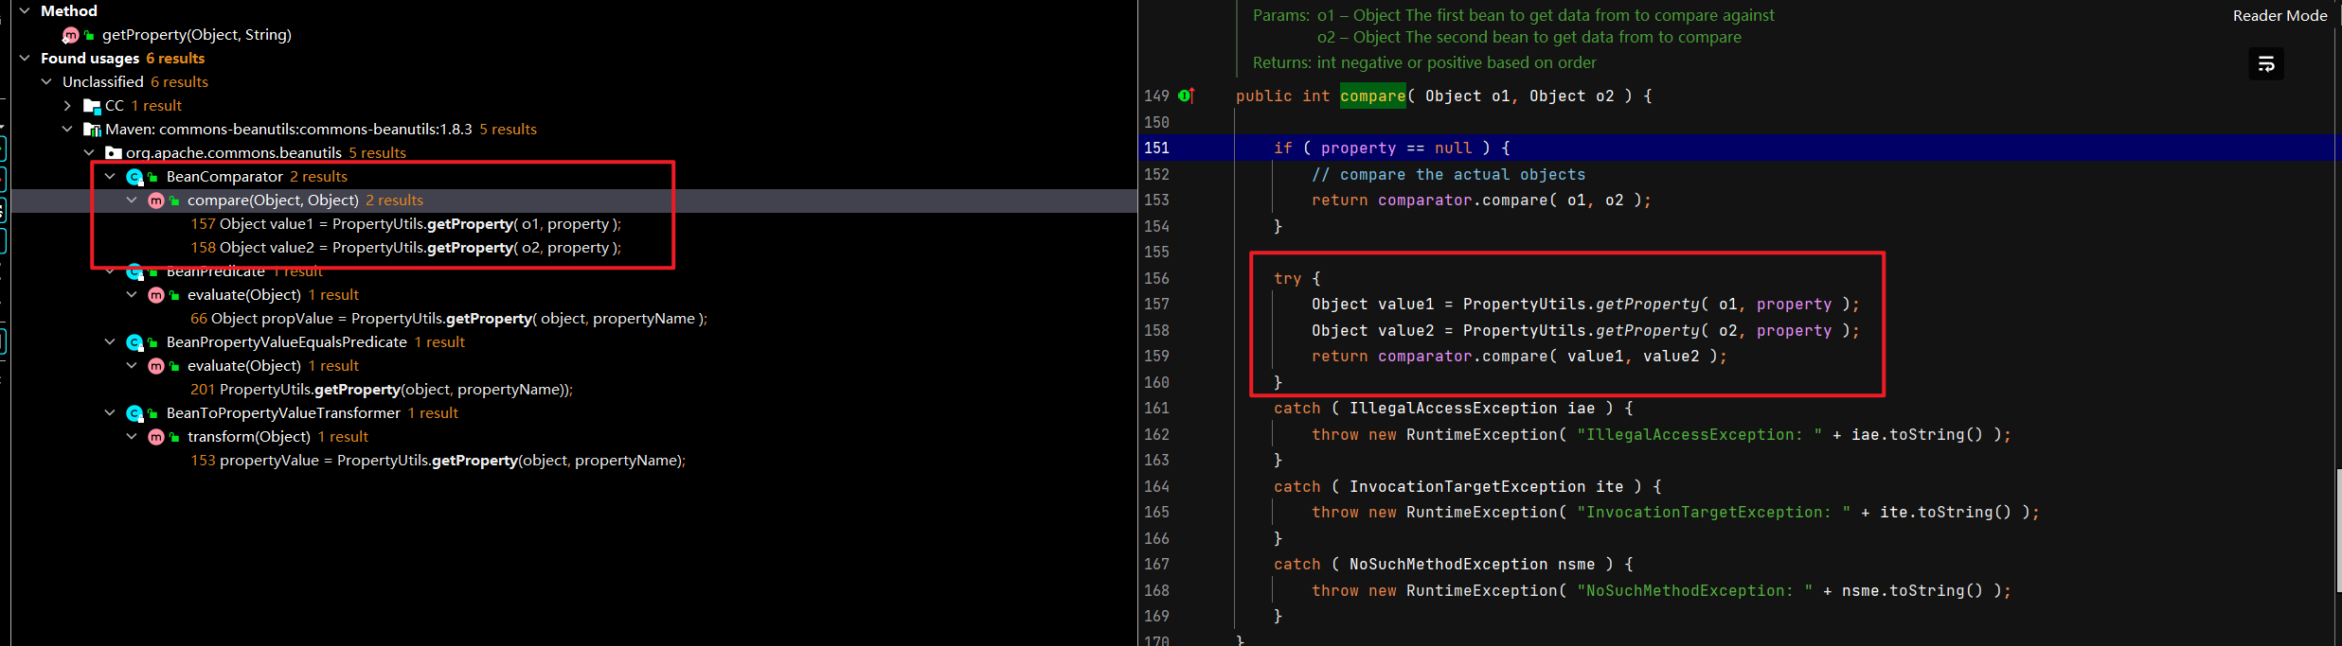Select getProperty(Object, String) in the tree
The height and width of the screenshot is (646, 2342).
[197, 34]
